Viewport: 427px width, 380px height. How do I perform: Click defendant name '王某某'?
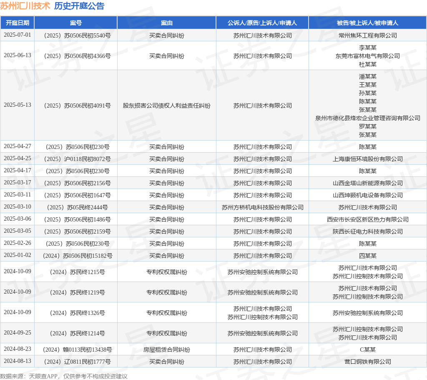(x=368, y=85)
